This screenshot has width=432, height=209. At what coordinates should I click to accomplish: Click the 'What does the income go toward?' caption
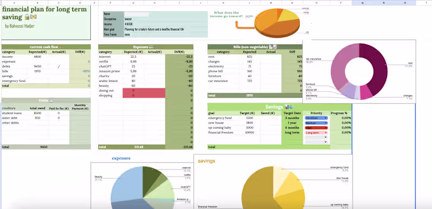tap(226, 15)
